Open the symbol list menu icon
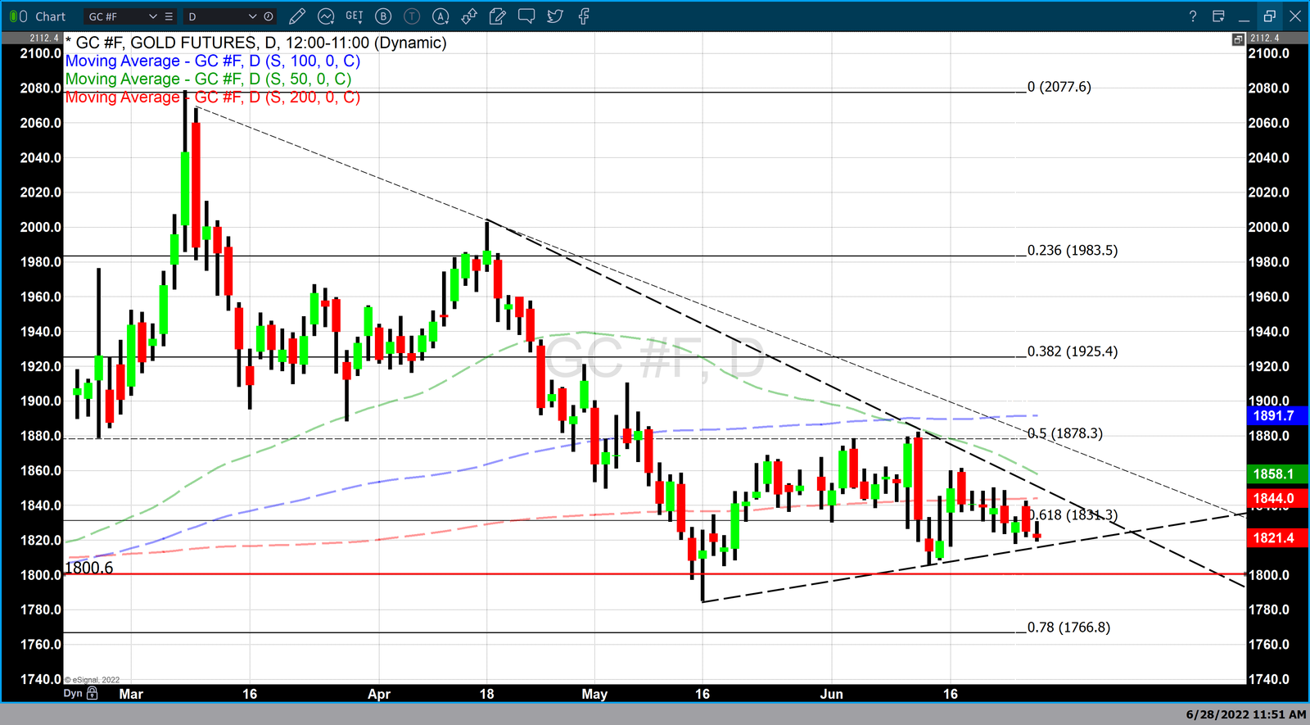1310x725 pixels. tap(169, 16)
